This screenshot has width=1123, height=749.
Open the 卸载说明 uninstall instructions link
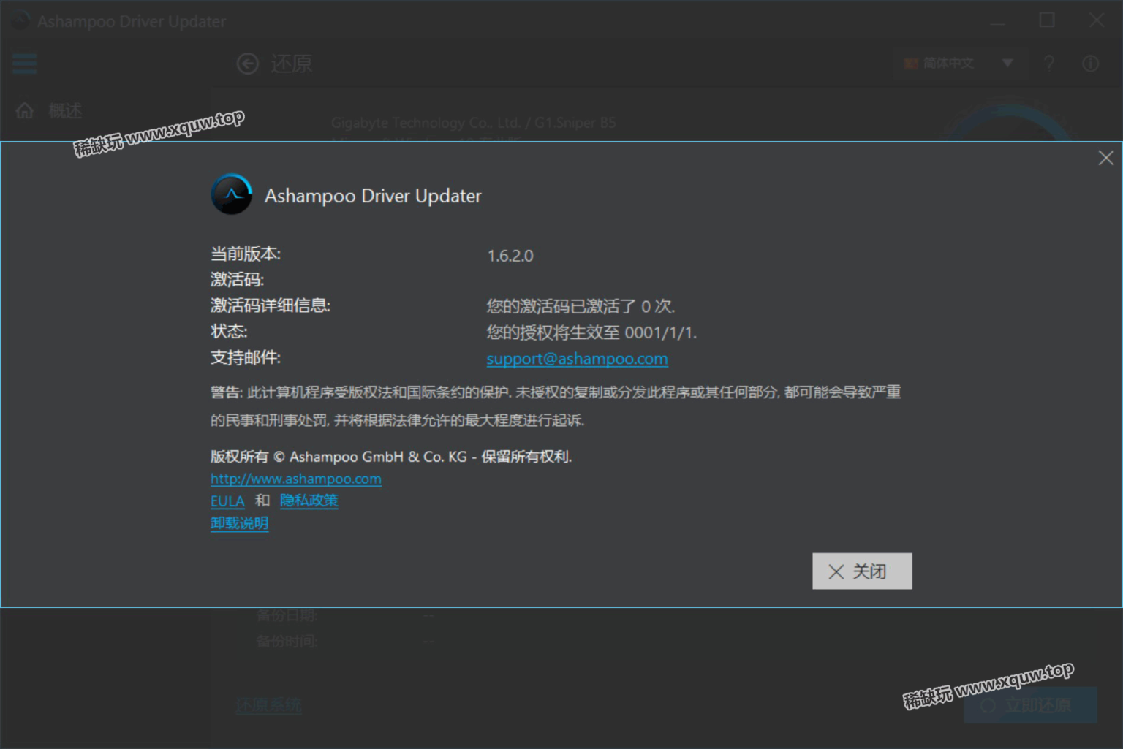239,523
